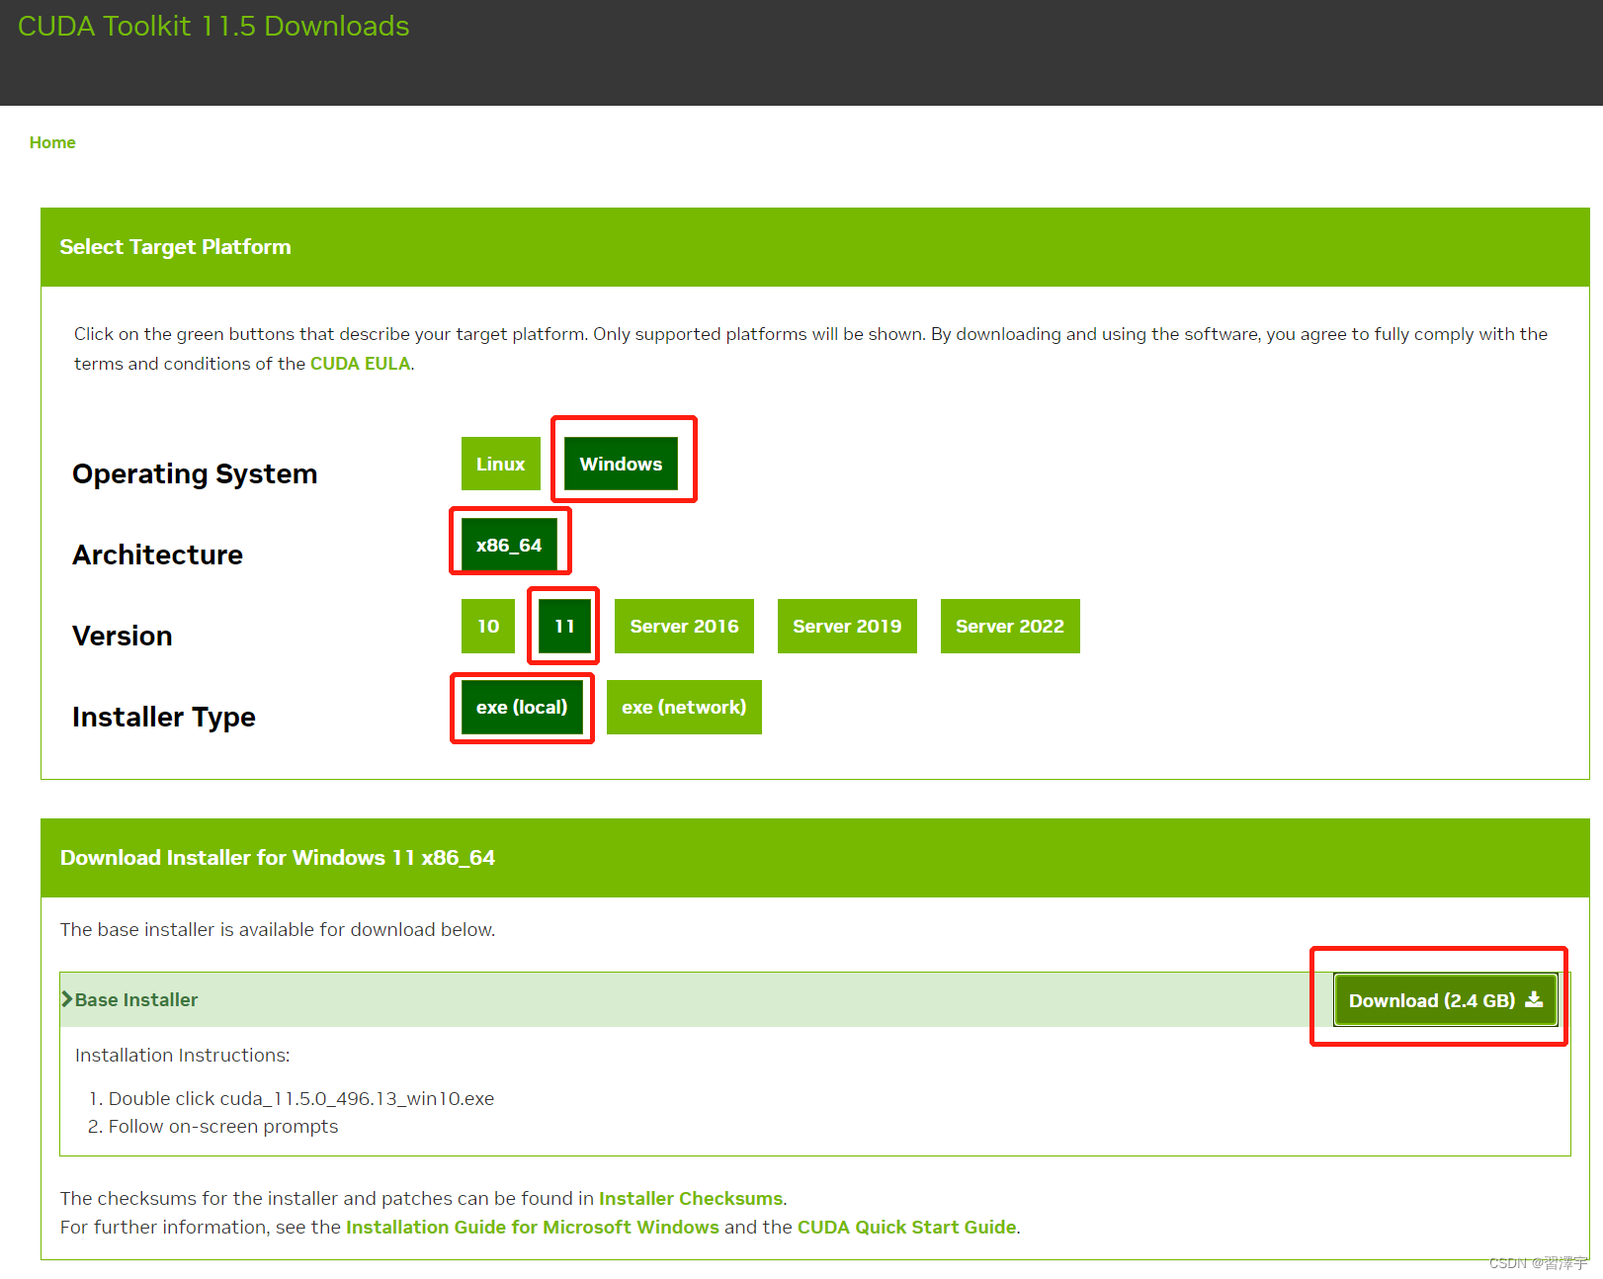Image resolution: width=1603 pixels, height=1279 pixels.
Task: Select Linux operating system
Action: click(x=500, y=464)
